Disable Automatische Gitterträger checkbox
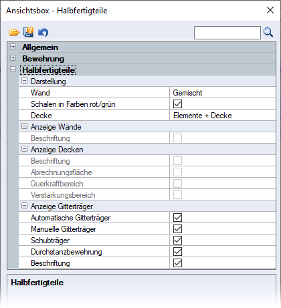Viewport: 281px width, 308px height. pyautogui.click(x=177, y=217)
